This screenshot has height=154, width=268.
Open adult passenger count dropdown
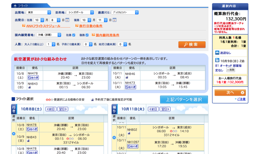point(51,44)
